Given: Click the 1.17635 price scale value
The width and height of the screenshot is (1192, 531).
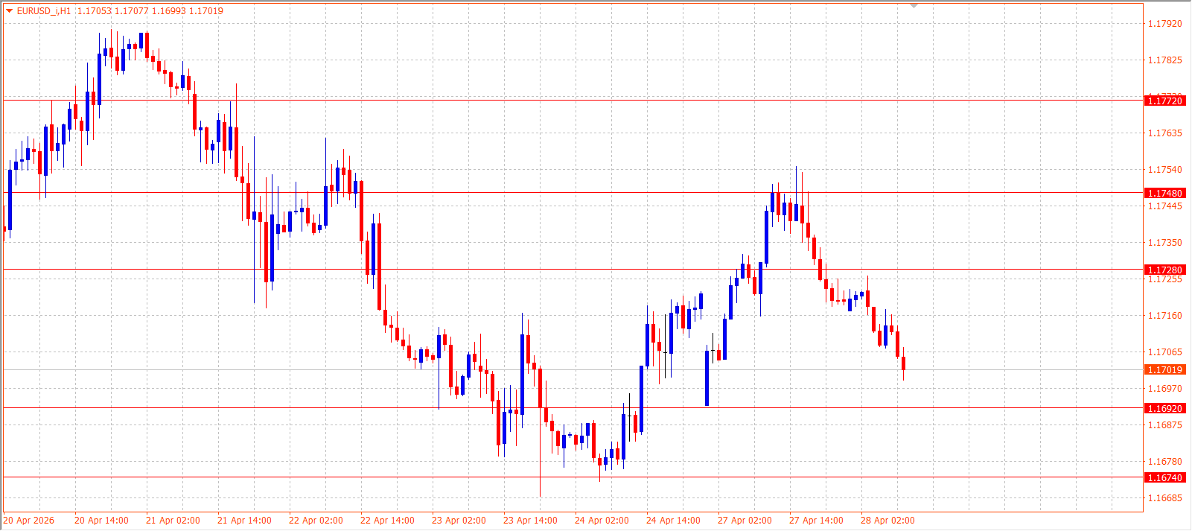Looking at the screenshot, I should 1164,133.
